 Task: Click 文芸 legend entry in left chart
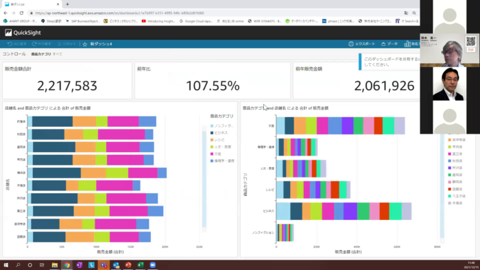[215, 154]
